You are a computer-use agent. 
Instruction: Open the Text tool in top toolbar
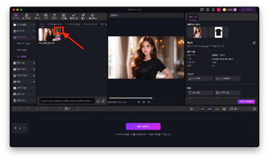(37, 16)
